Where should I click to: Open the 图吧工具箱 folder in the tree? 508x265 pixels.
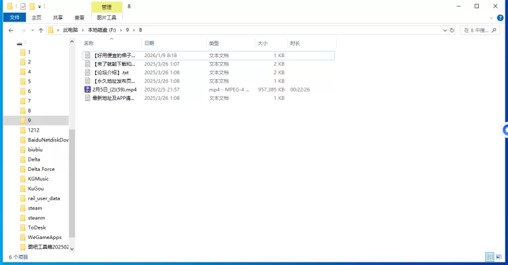[x=48, y=247]
